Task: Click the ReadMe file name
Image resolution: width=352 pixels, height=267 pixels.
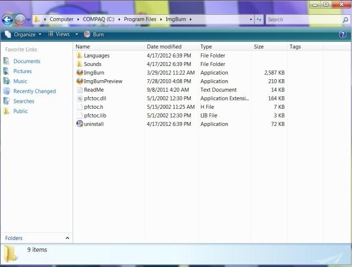Action: coord(94,90)
